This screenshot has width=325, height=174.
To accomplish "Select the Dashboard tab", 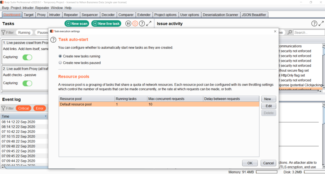I will (12, 15).
